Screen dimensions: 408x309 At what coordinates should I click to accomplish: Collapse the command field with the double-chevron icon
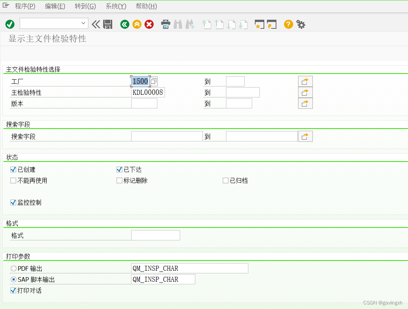96,24
